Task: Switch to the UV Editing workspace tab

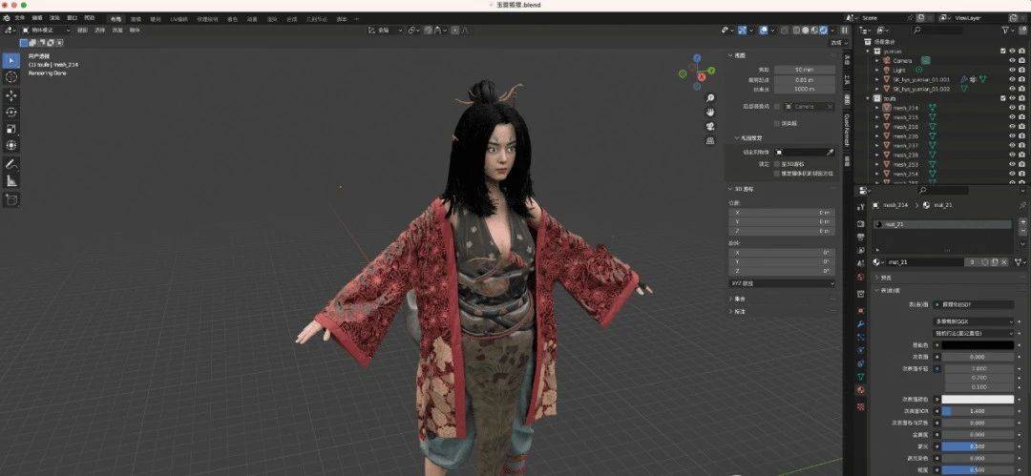Action: [179, 19]
